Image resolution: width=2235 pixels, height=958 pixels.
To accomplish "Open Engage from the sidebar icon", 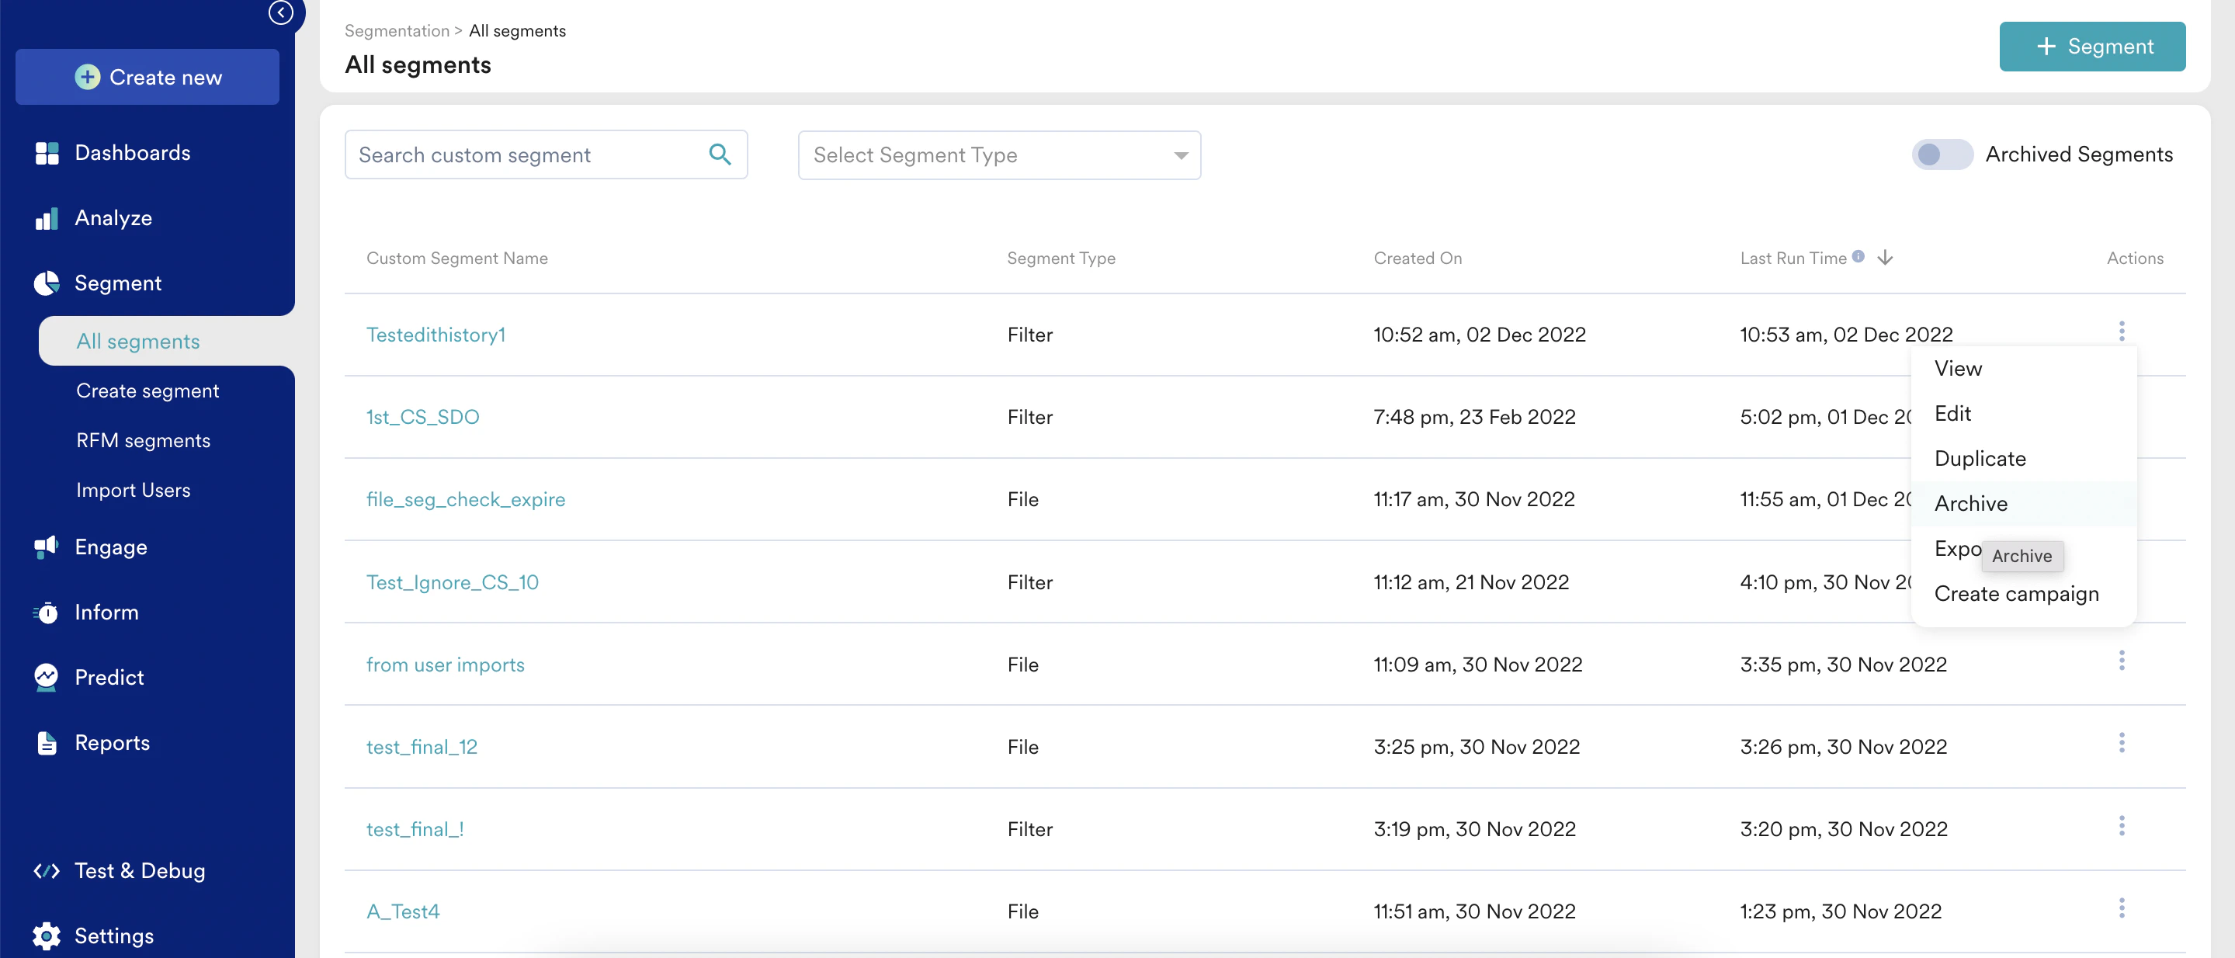I will tap(46, 547).
